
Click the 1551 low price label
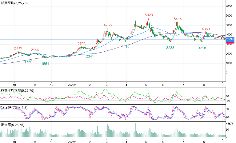pos(45,64)
